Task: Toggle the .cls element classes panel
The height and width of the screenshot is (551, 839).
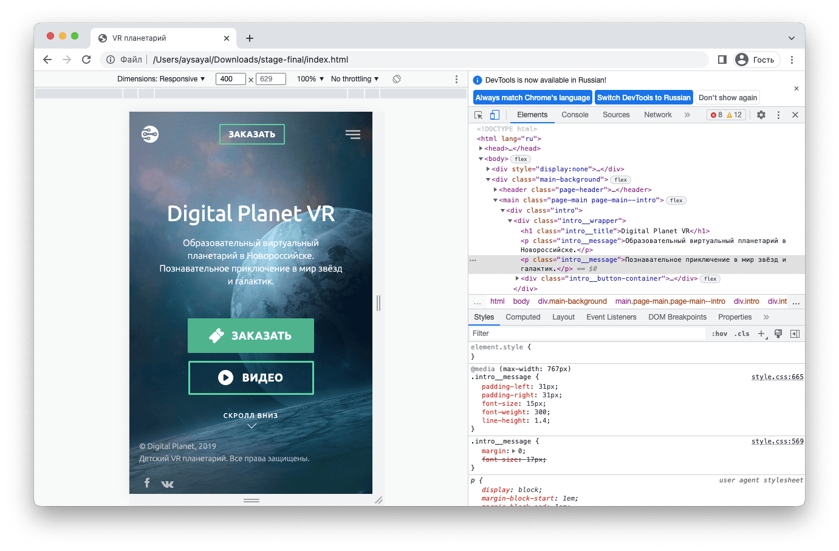Action: pyautogui.click(x=742, y=334)
